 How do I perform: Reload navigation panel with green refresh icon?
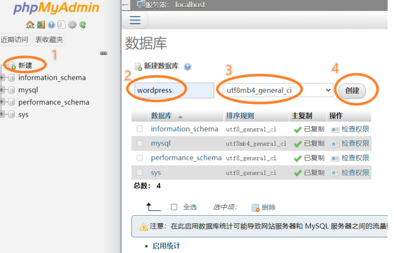[83, 25]
